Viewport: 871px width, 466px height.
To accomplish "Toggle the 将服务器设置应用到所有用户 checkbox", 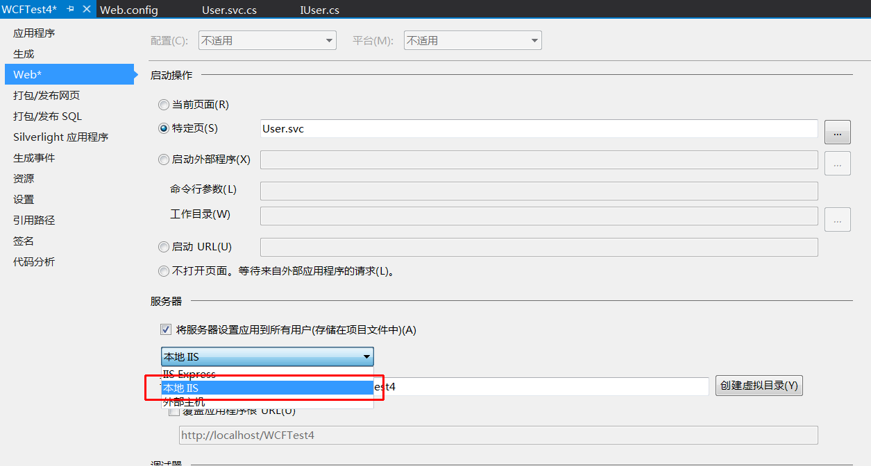I will coord(166,330).
